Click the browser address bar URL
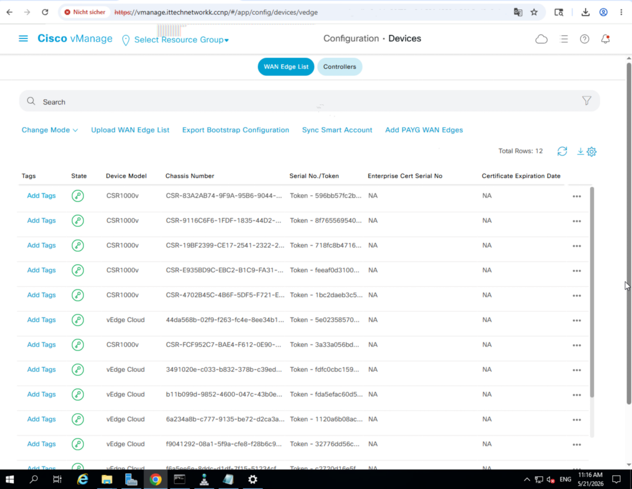 click(216, 12)
